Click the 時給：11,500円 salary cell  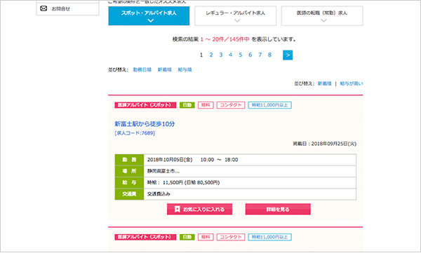point(250,182)
